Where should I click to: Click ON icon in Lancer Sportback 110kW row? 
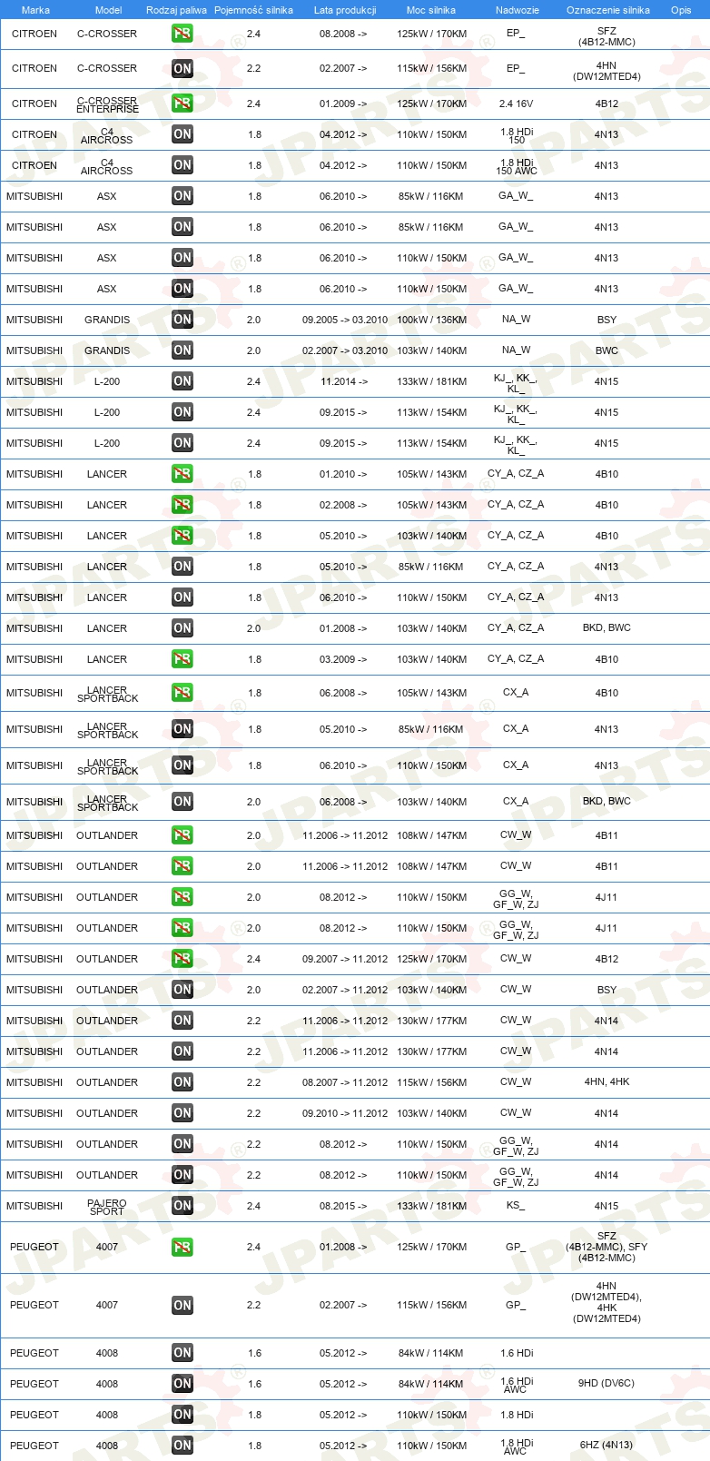182,765
